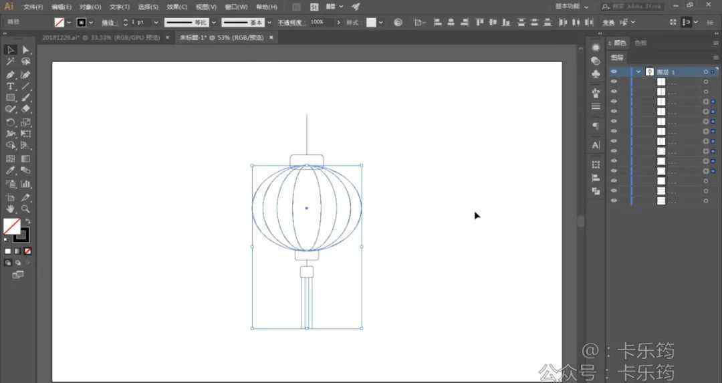Select the Shape Builder tool
Viewport: 722px width, 383px height.
(10, 146)
